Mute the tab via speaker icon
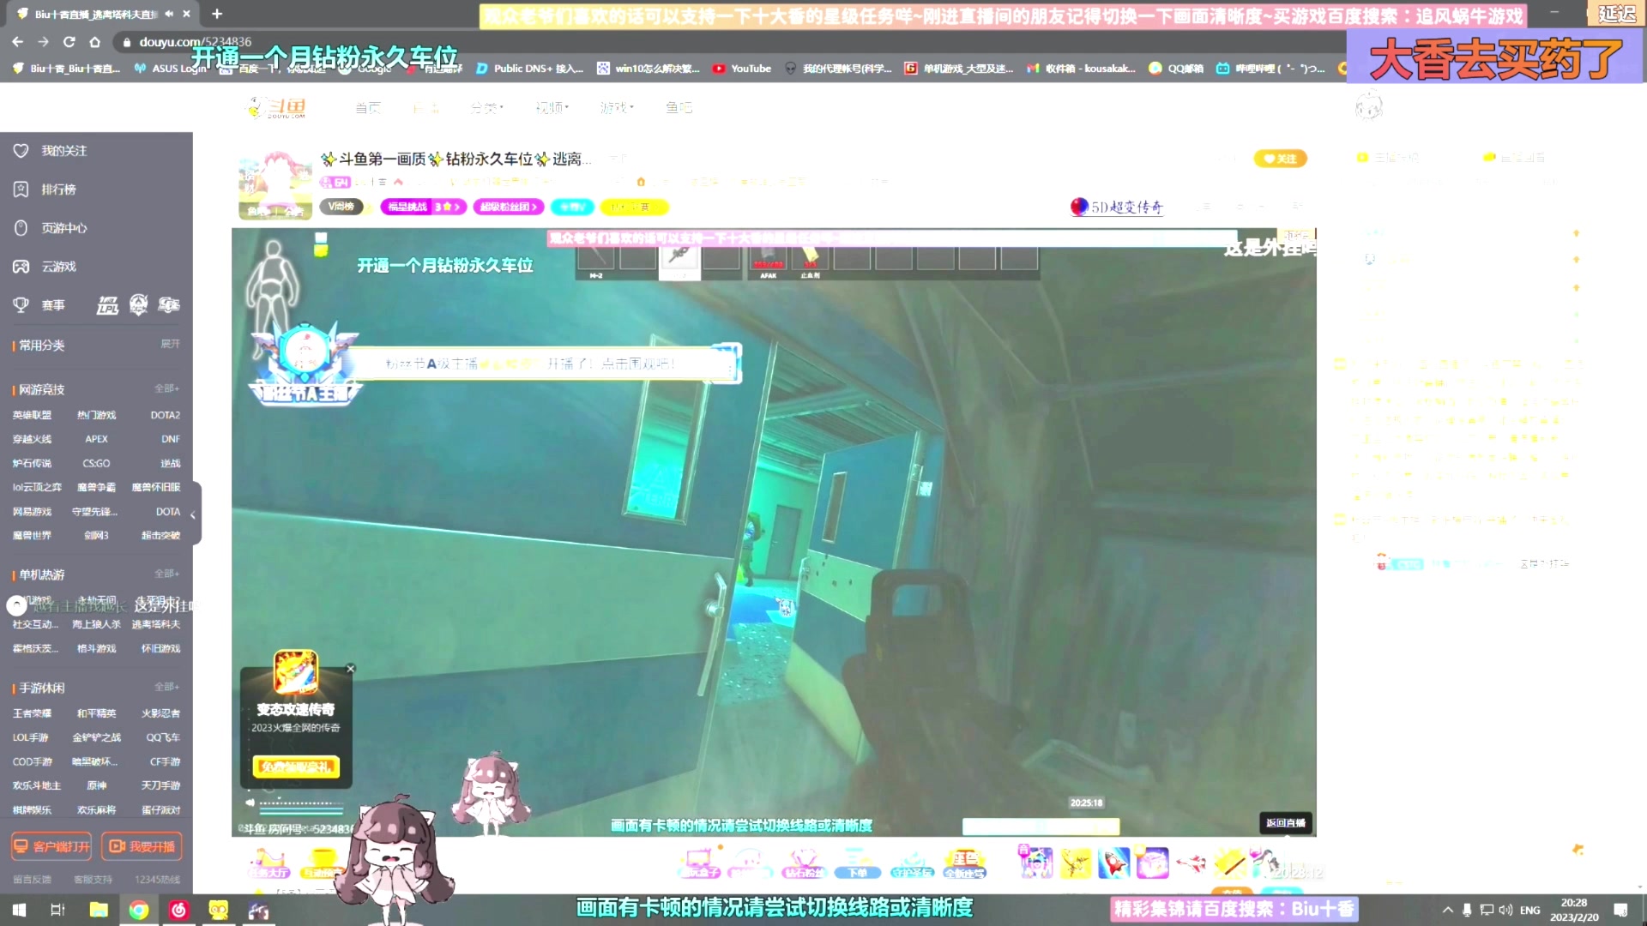 coord(169,14)
